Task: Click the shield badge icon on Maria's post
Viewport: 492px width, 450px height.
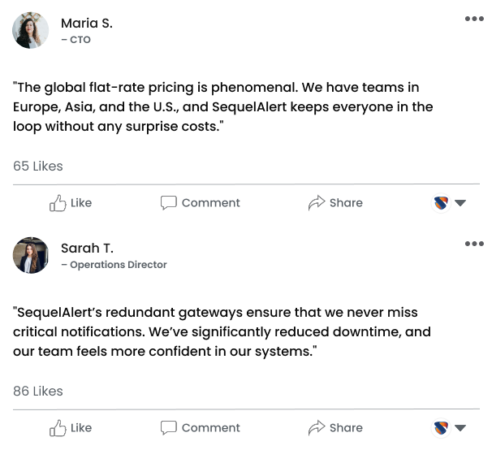Action: pos(441,203)
